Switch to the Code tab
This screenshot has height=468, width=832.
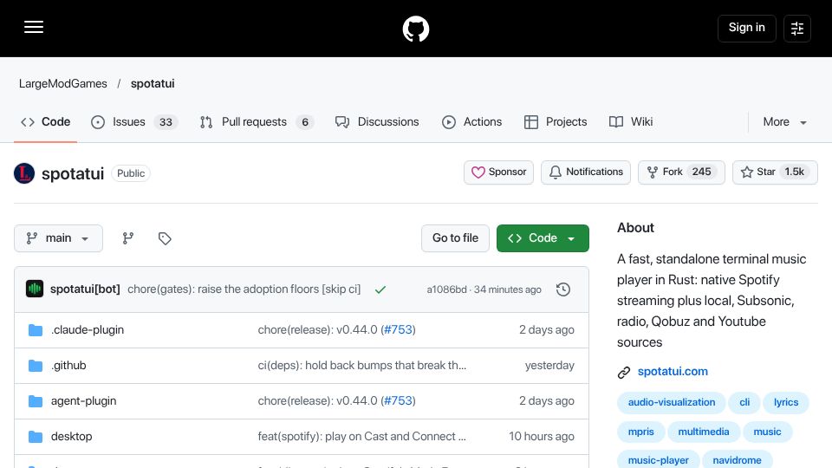point(46,122)
